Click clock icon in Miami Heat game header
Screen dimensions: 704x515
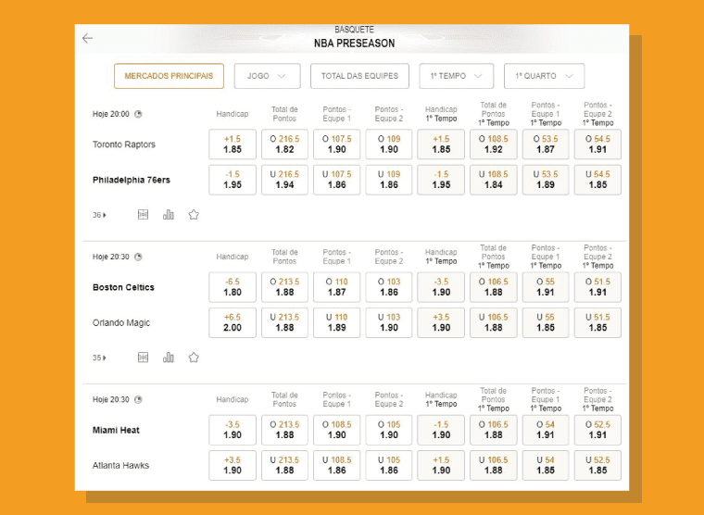[138, 399]
